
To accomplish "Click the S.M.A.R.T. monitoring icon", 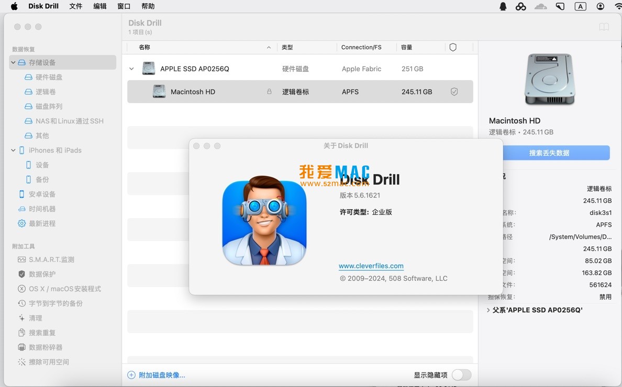I will 21,259.
